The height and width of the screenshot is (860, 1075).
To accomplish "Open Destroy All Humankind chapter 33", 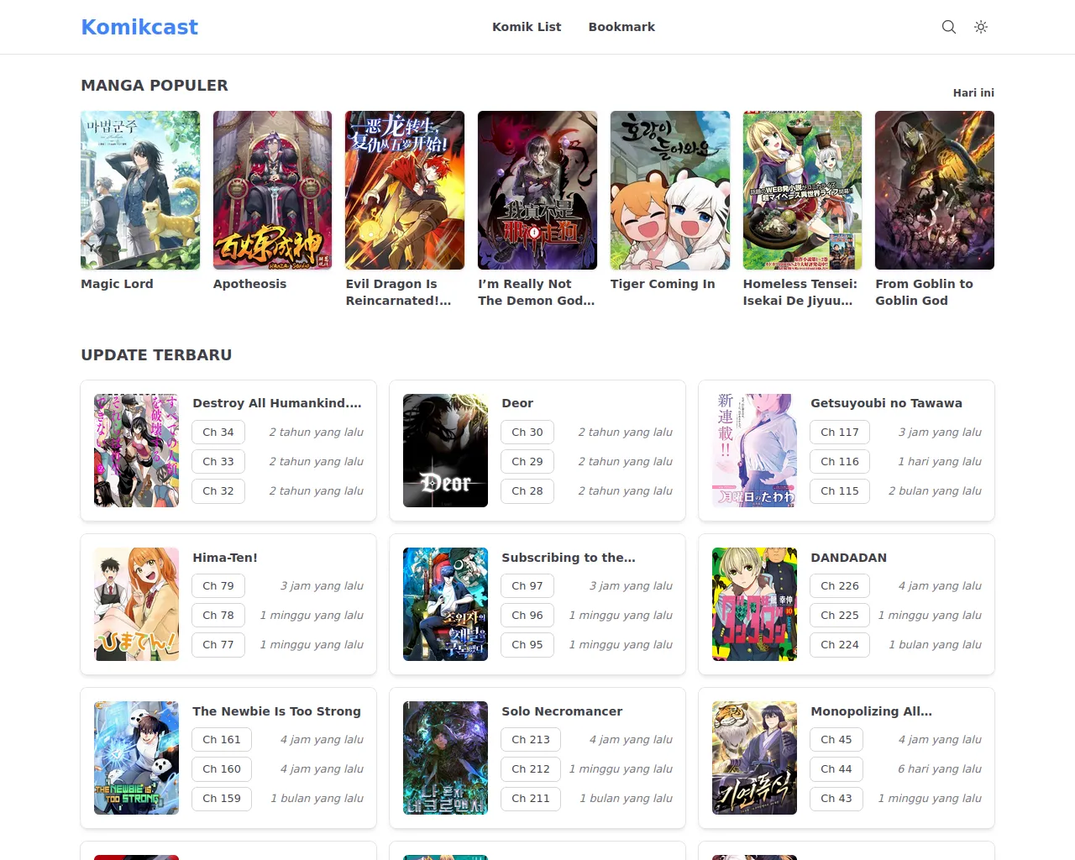I will 218,462.
